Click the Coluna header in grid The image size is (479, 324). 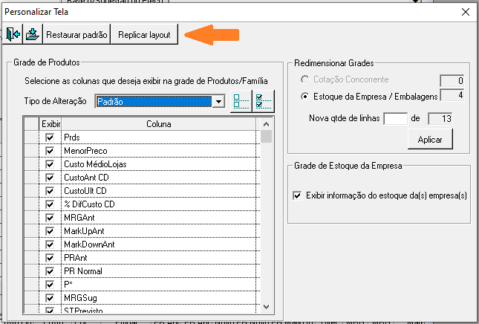(158, 124)
